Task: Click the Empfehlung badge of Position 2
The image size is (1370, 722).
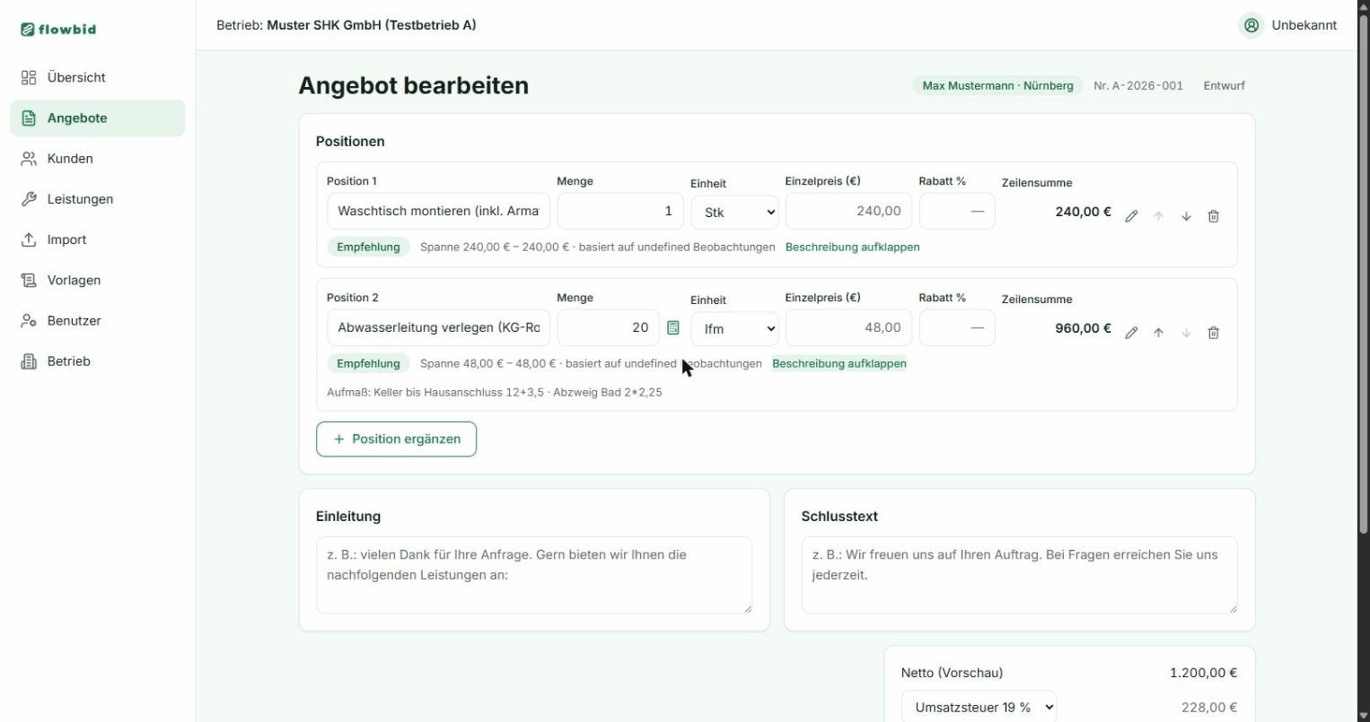Action: click(368, 363)
